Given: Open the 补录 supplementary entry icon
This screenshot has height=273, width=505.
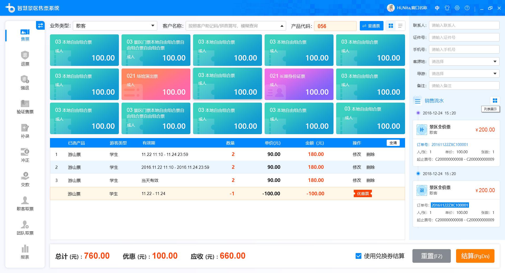Looking at the screenshot, I should point(25,128).
